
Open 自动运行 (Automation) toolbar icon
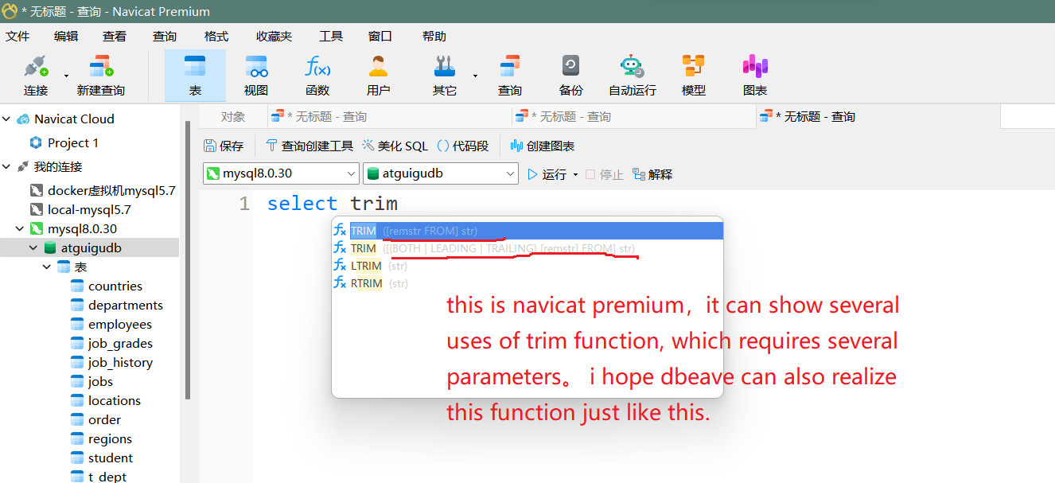pyautogui.click(x=632, y=73)
